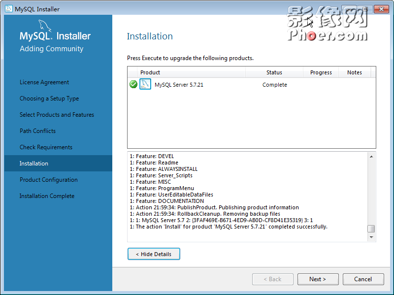
Task: Click the 'Adding Community' sidebar subtitle
Action: [x=52, y=48]
